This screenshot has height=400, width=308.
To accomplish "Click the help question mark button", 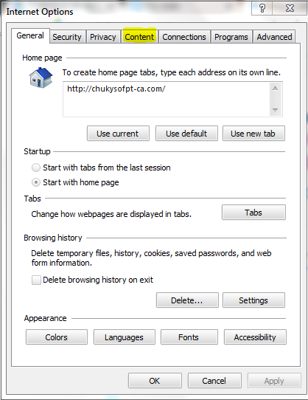I will (262, 8).
